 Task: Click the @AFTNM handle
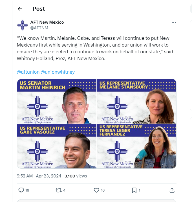pyautogui.click(x=40, y=28)
